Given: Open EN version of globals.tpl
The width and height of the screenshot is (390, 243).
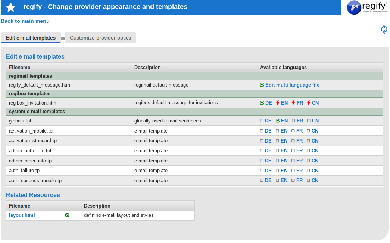Looking at the screenshot, I should [284, 121].
